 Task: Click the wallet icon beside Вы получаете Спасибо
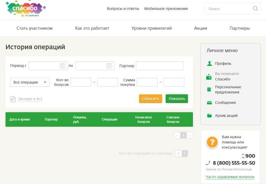click(209, 77)
